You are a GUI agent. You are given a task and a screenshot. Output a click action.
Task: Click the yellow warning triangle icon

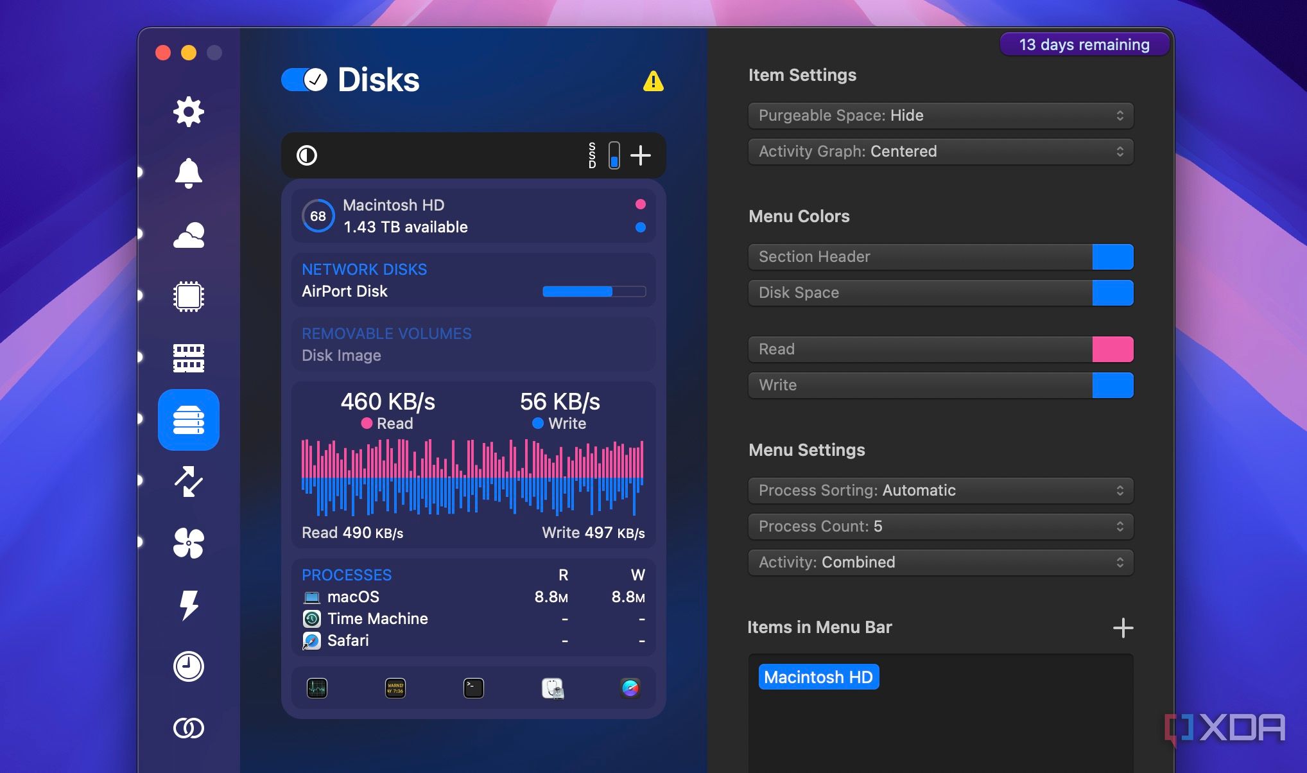tap(653, 81)
